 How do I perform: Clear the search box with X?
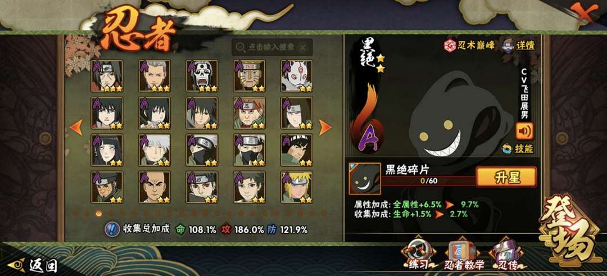(x=303, y=47)
